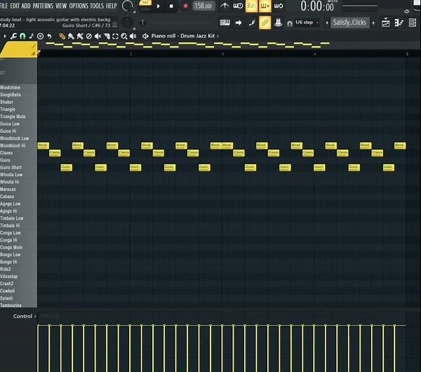Open the Channel rack view icon

click(413, 23)
